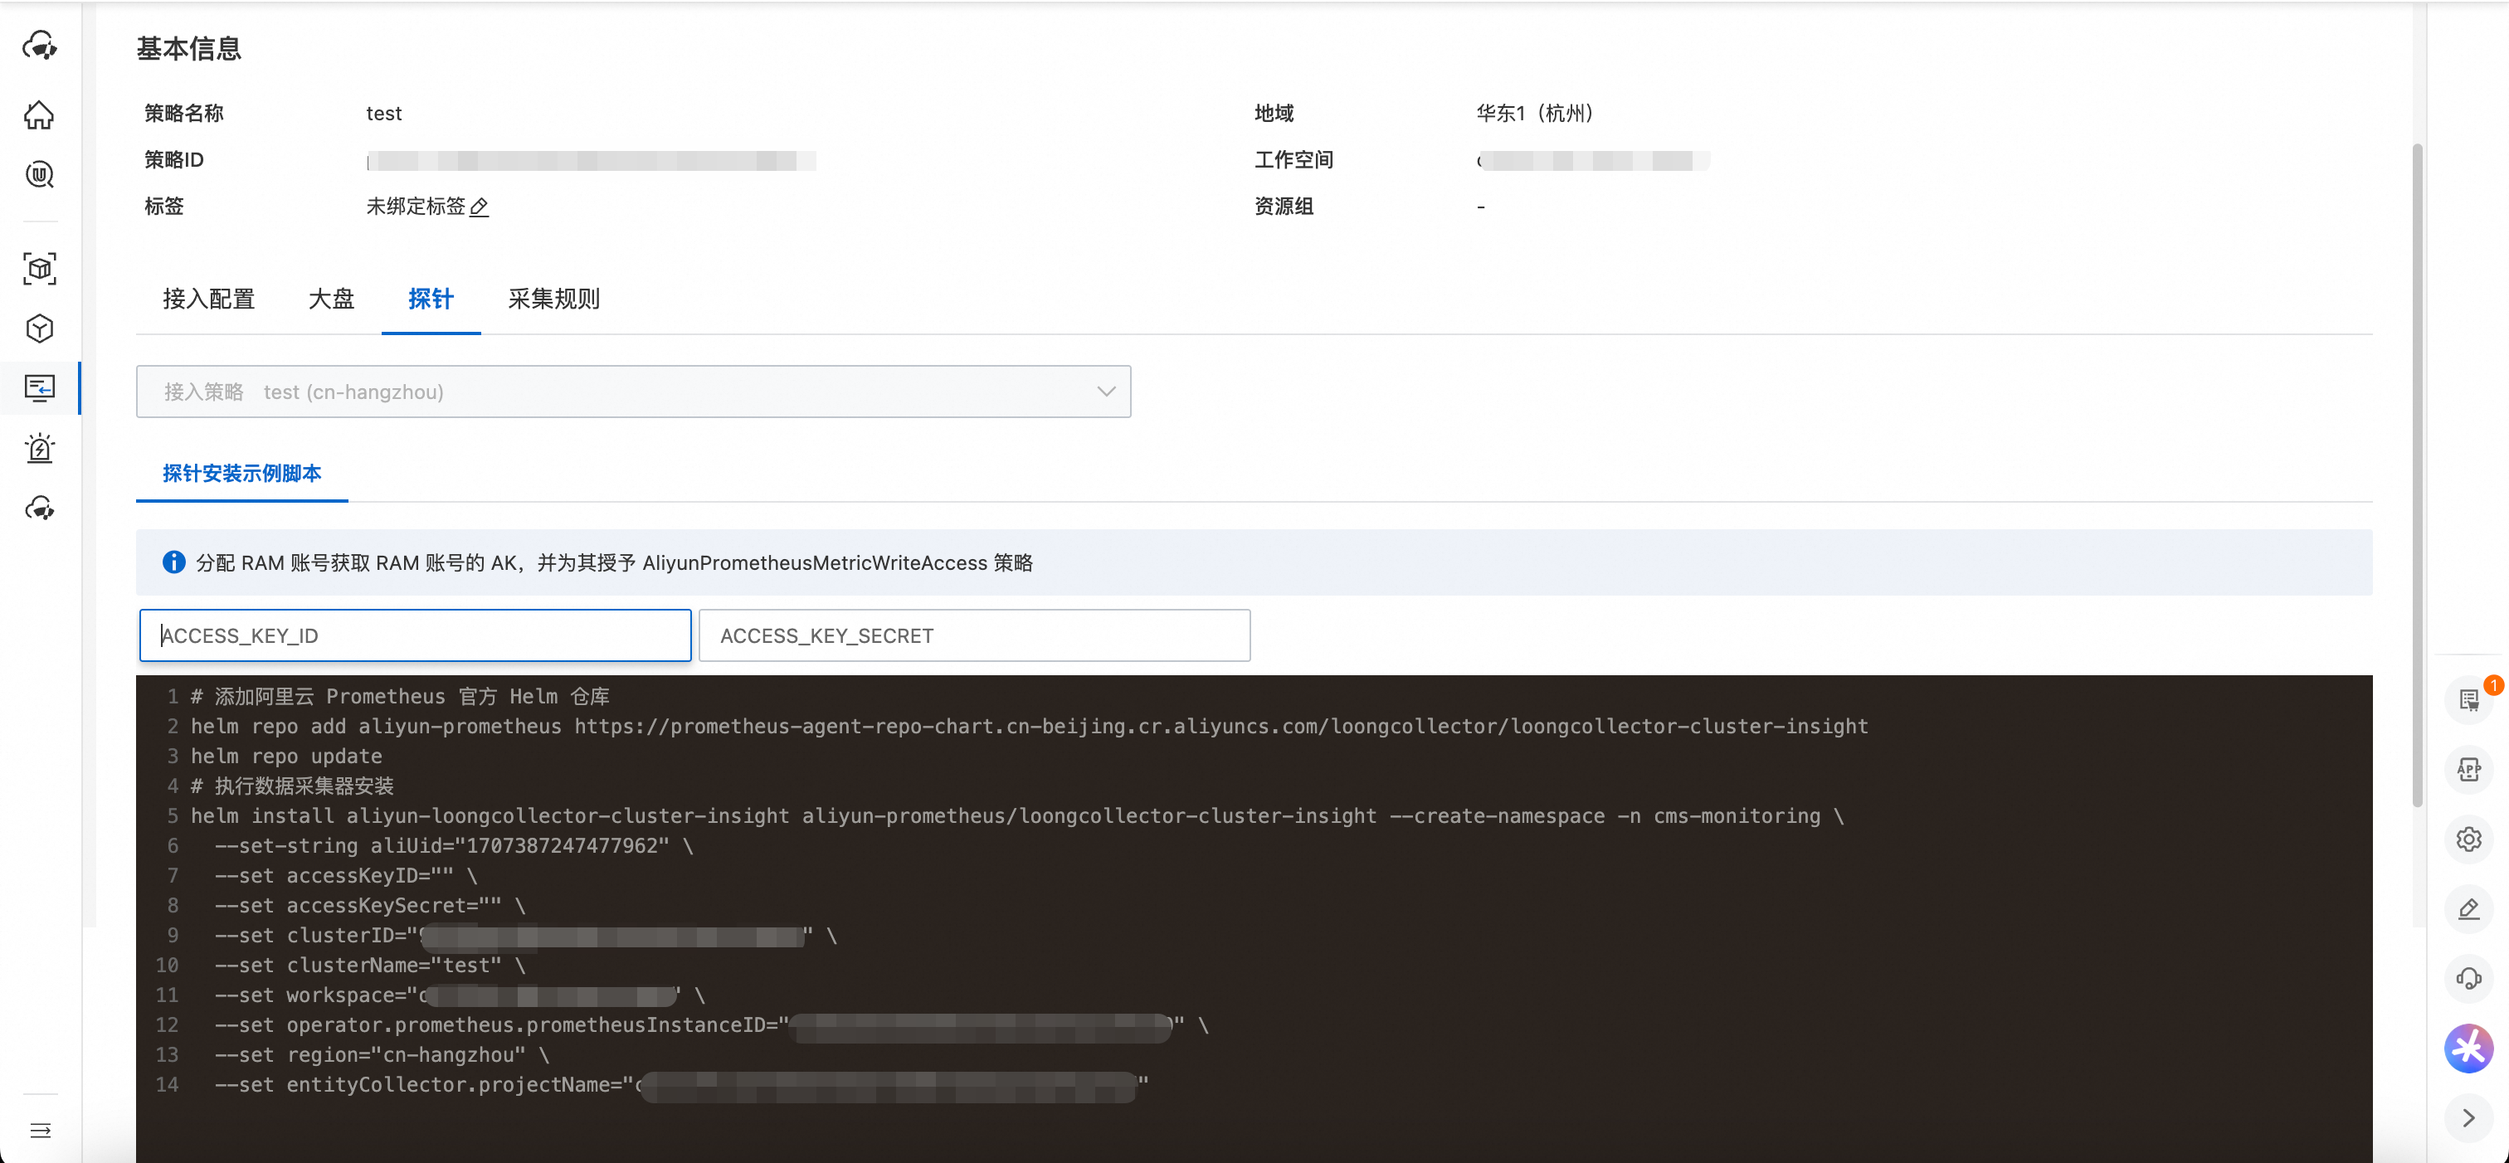Click the hexagon cube sidebar icon

click(39, 328)
